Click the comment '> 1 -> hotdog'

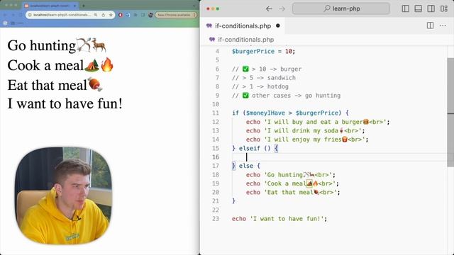tap(265, 86)
